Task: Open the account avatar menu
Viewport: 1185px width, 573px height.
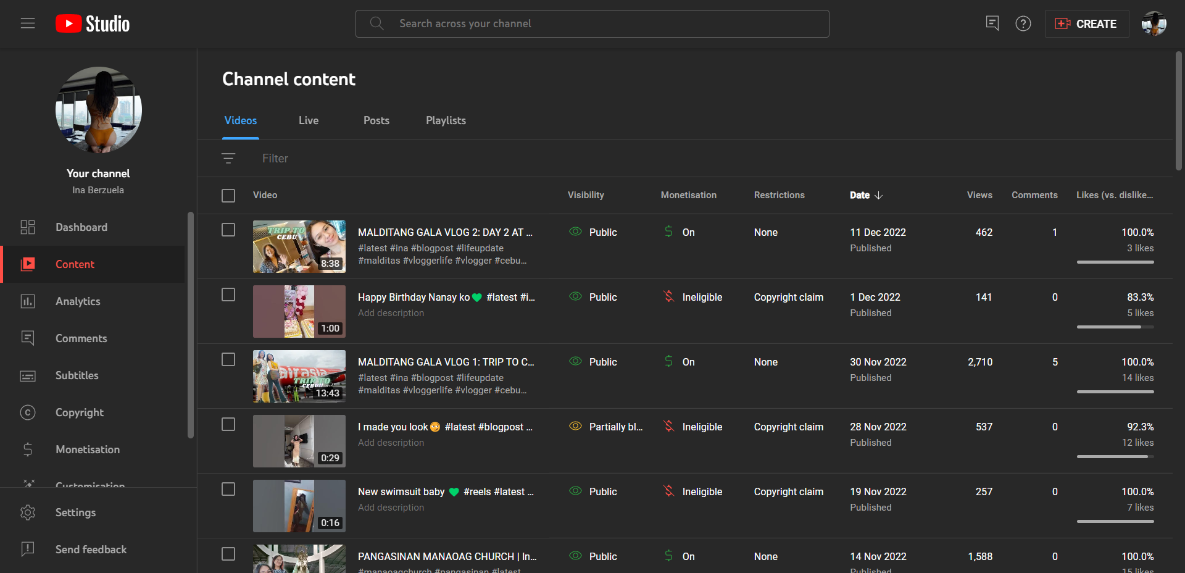Action: pyautogui.click(x=1153, y=23)
